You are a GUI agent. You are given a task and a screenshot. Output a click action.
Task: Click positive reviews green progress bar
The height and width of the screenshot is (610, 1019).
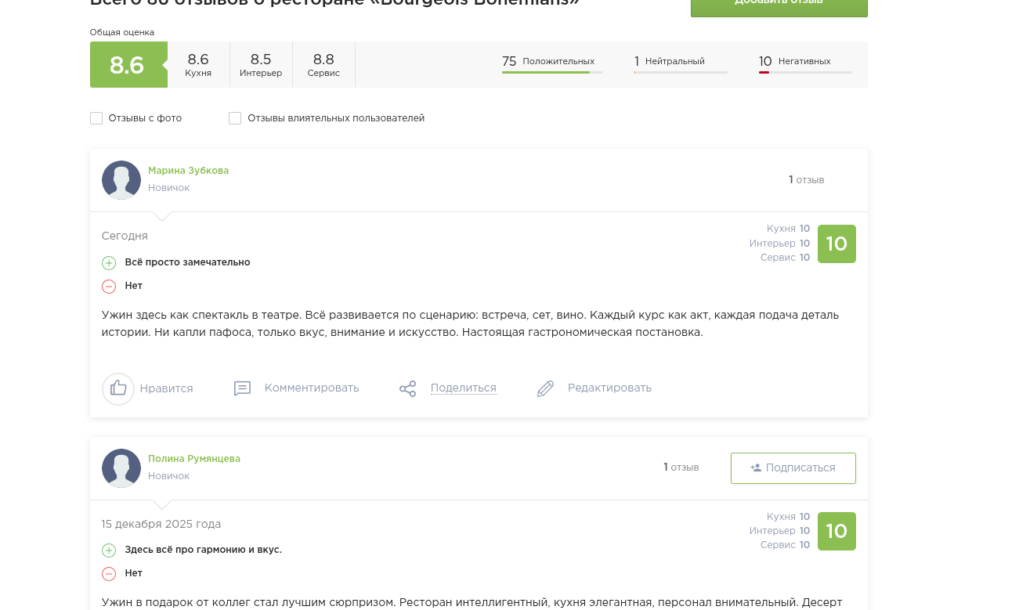pyautogui.click(x=552, y=73)
